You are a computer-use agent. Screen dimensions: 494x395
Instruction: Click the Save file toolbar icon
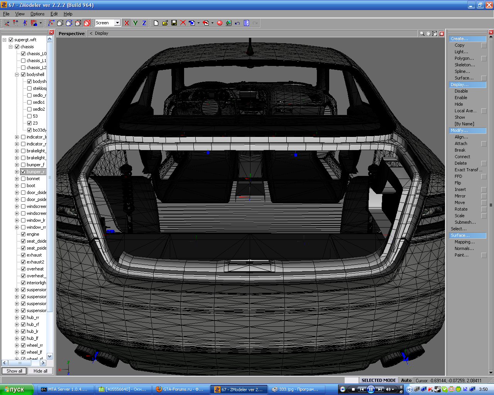(x=174, y=23)
